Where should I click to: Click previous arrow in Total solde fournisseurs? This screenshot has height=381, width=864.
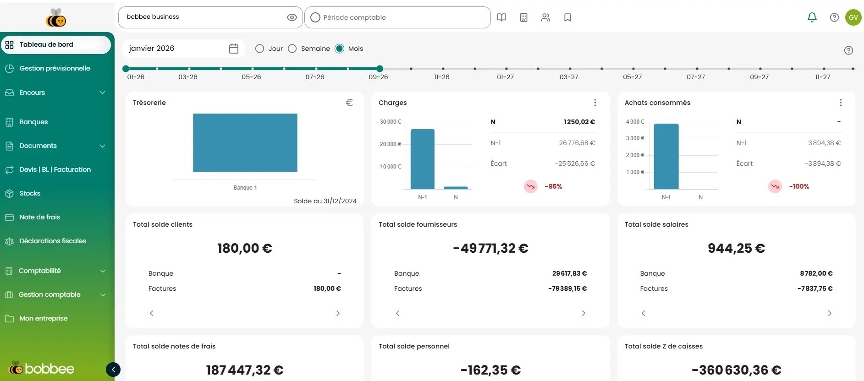[397, 313]
